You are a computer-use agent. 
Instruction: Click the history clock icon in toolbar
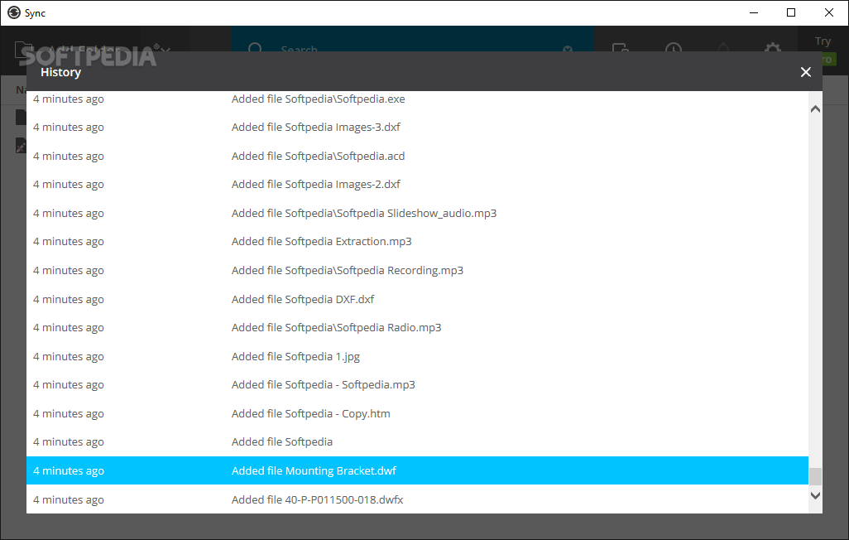tap(674, 49)
